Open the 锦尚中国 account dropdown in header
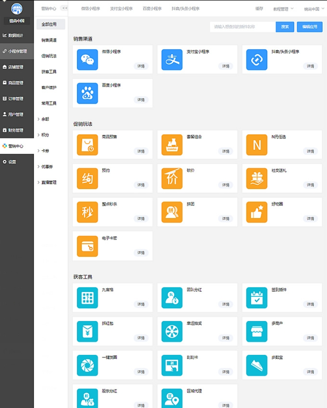Screen dimensions: 327x408 point(314,9)
